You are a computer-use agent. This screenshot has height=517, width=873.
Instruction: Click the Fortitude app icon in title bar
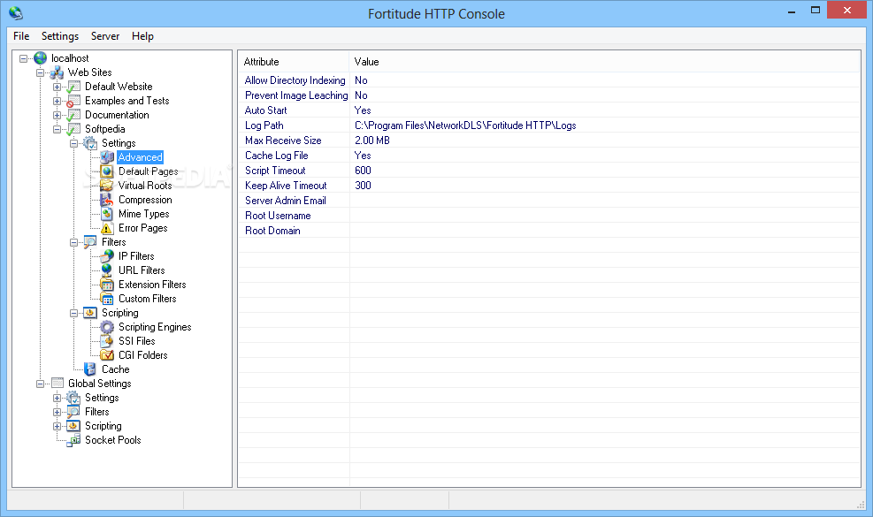coord(16,12)
